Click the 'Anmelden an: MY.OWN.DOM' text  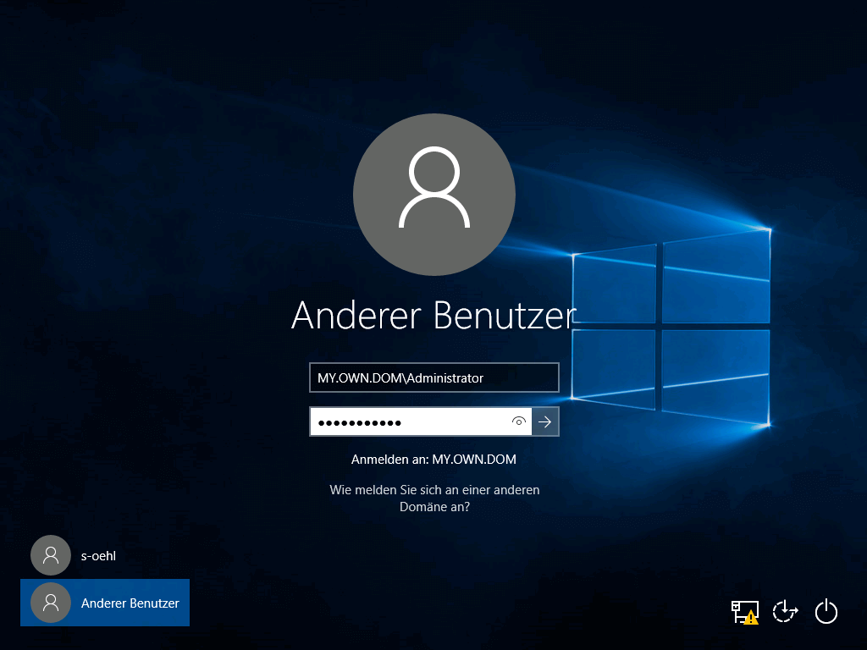[x=433, y=460]
